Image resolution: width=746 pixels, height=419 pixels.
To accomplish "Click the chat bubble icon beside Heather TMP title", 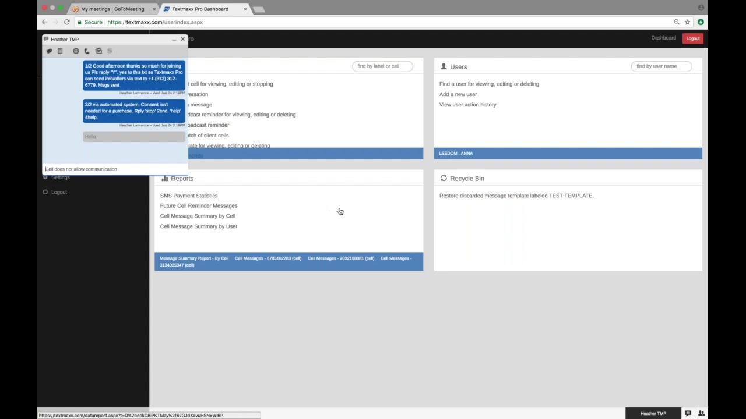I will (x=46, y=39).
